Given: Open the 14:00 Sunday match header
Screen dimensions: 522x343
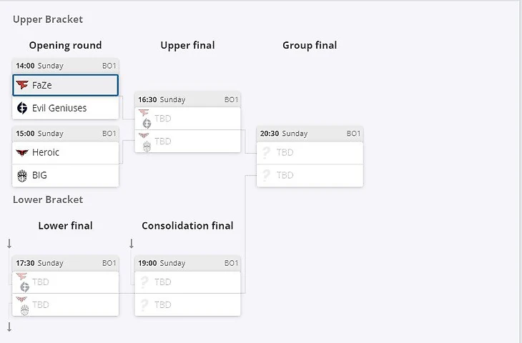Looking at the screenshot, I should (66, 66).
